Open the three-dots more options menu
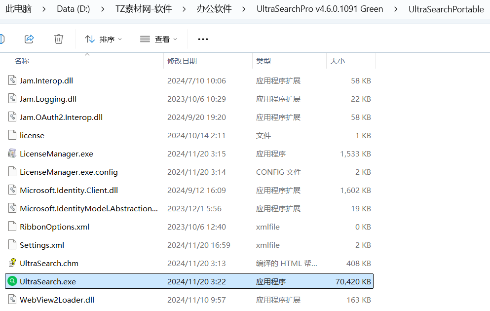Viewport: 490px width, 311px height. tap(203, 39)
